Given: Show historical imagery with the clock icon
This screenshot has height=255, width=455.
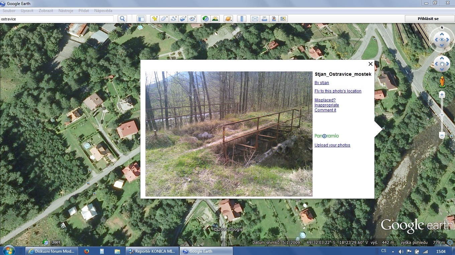Looking at the screenshot, I should click(206, 19).
